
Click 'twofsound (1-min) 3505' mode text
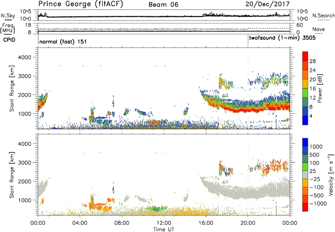click(282, 38)
